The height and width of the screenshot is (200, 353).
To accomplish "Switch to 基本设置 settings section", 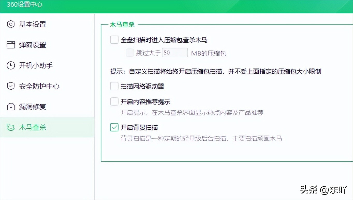I will 32,24.
